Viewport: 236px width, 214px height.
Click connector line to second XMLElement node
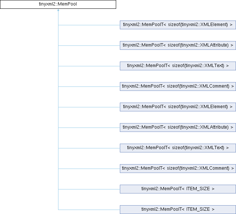[89, 107]
